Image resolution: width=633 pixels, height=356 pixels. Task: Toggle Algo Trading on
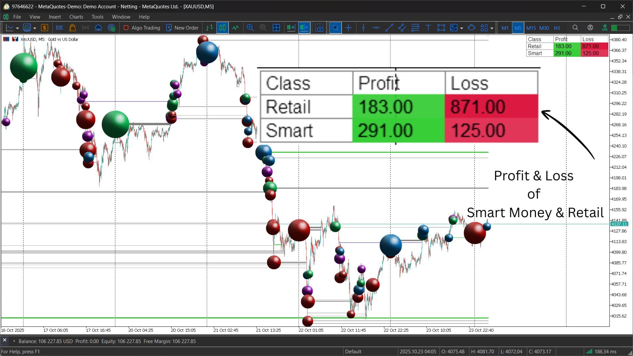(142, 28)
